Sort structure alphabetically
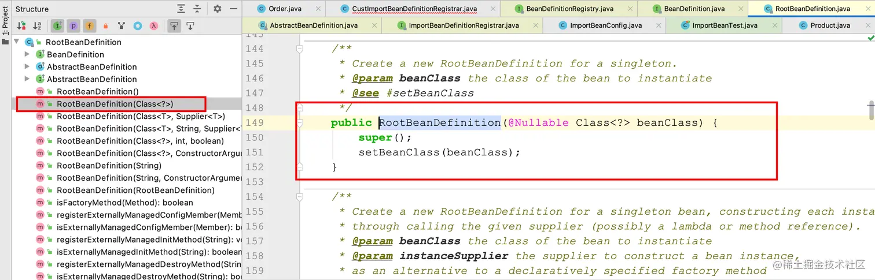875x280 pixels. (37, 26)
